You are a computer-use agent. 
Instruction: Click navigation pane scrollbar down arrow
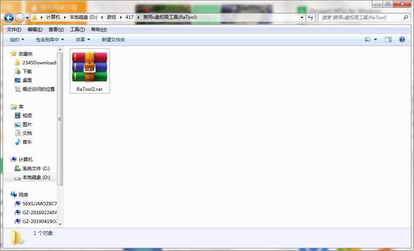tap(60, 225)
